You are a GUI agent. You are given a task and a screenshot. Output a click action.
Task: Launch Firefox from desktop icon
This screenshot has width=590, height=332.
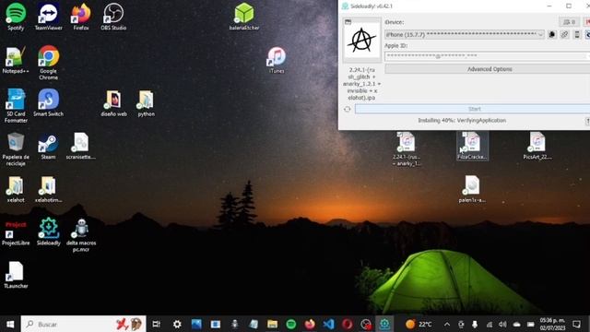click(81, 17)
